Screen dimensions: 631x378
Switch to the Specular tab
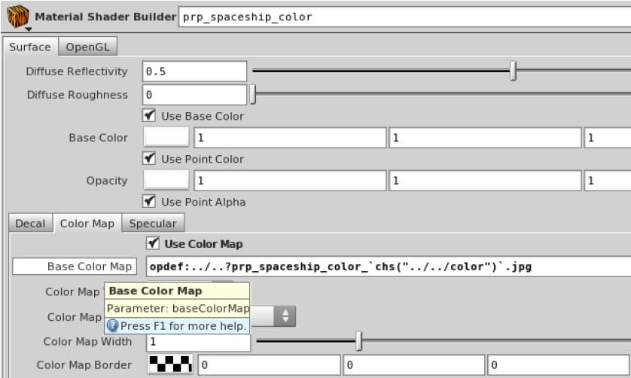tap(153, 224)
